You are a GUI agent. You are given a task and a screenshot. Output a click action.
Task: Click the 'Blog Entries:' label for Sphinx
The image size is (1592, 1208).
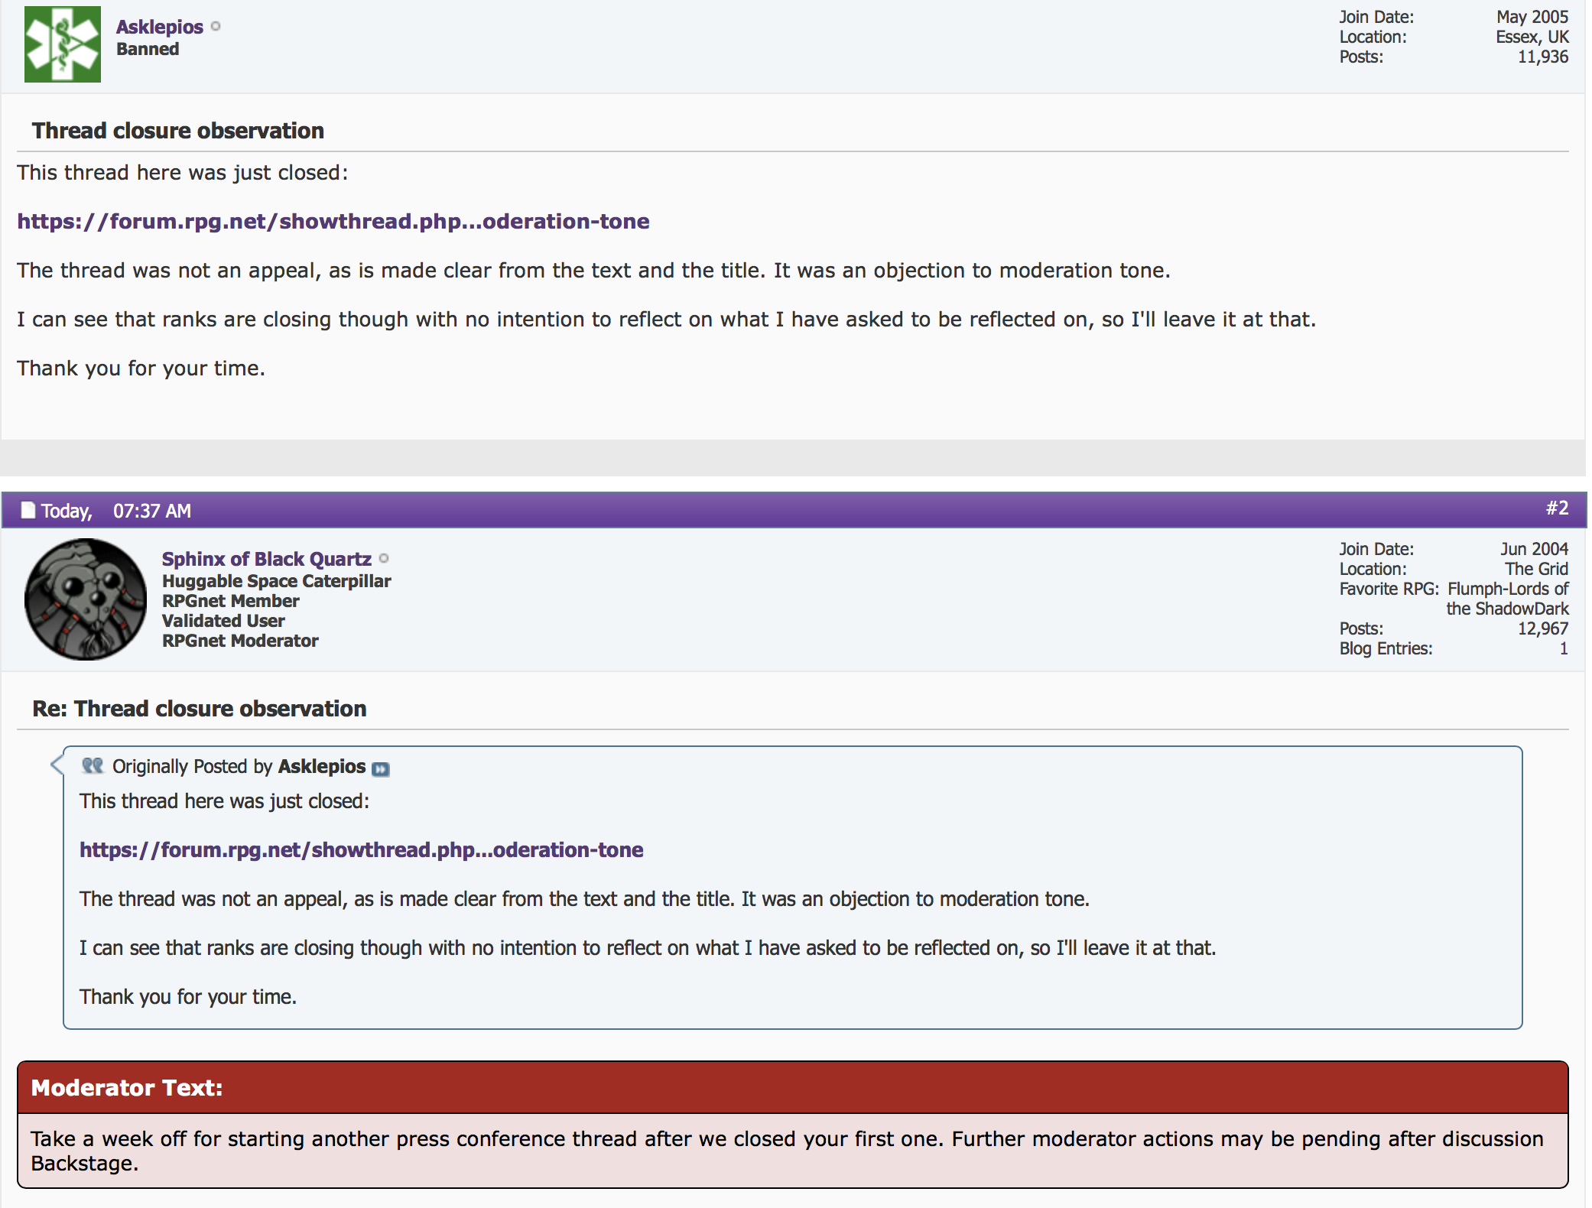[x=1386, y=648]
